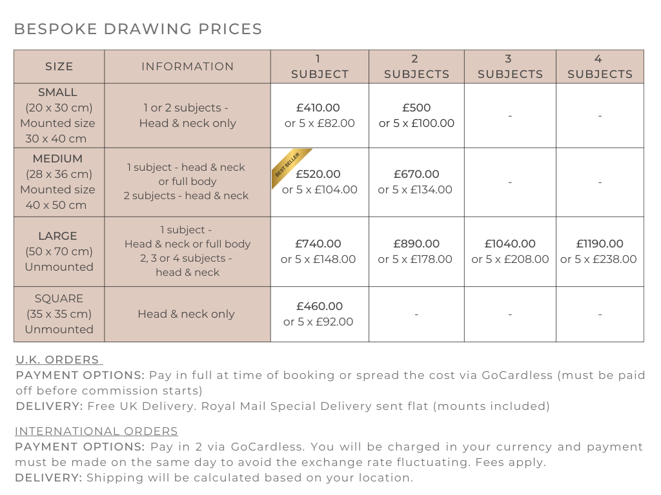Select the Medium £670.00 two-subject price

(416, 182)
